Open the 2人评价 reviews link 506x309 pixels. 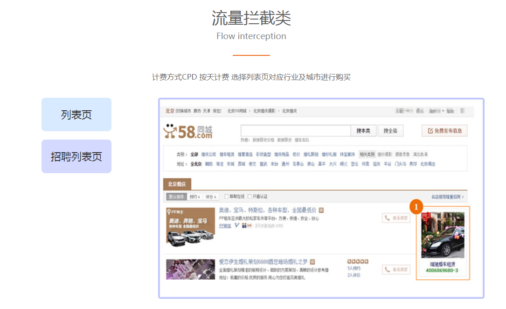(354, 275)
